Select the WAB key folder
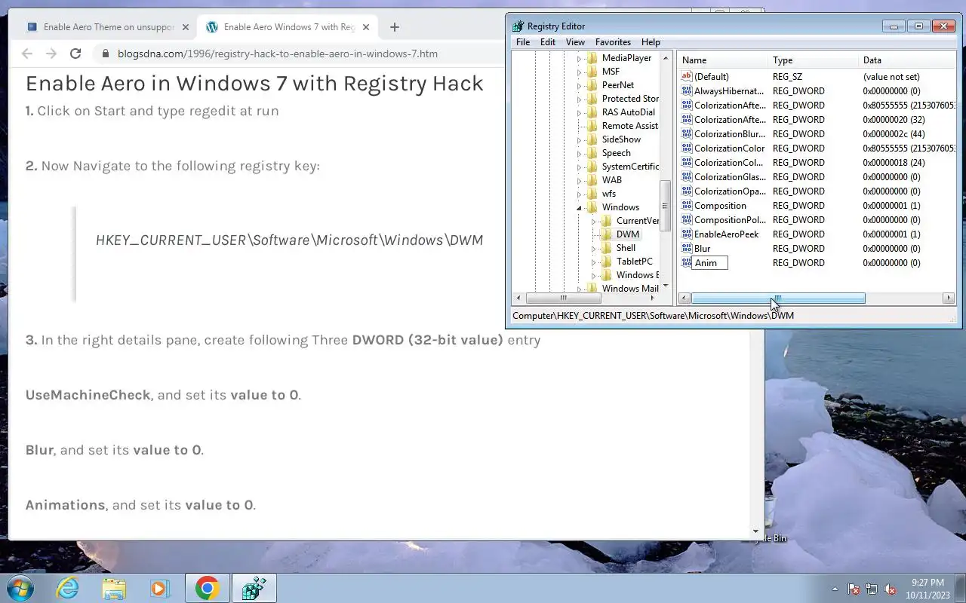The image size is (966, 603). point(611,180)
